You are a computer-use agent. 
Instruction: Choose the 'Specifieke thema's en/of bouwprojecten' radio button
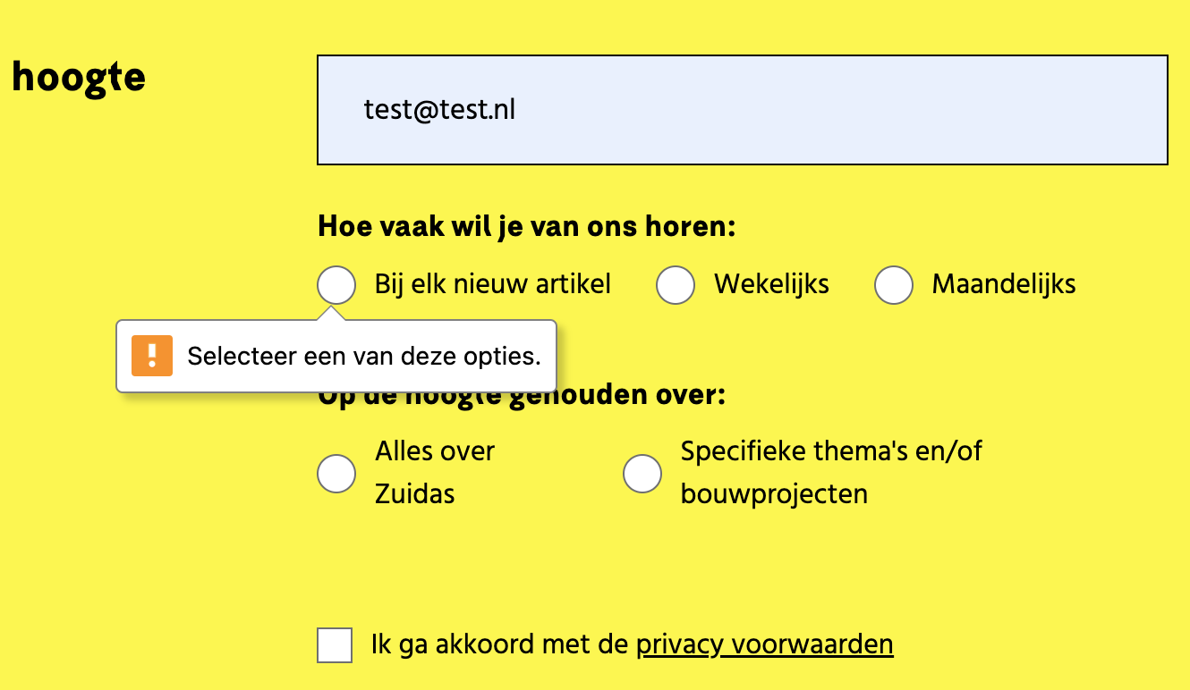(x=642, y=473)
